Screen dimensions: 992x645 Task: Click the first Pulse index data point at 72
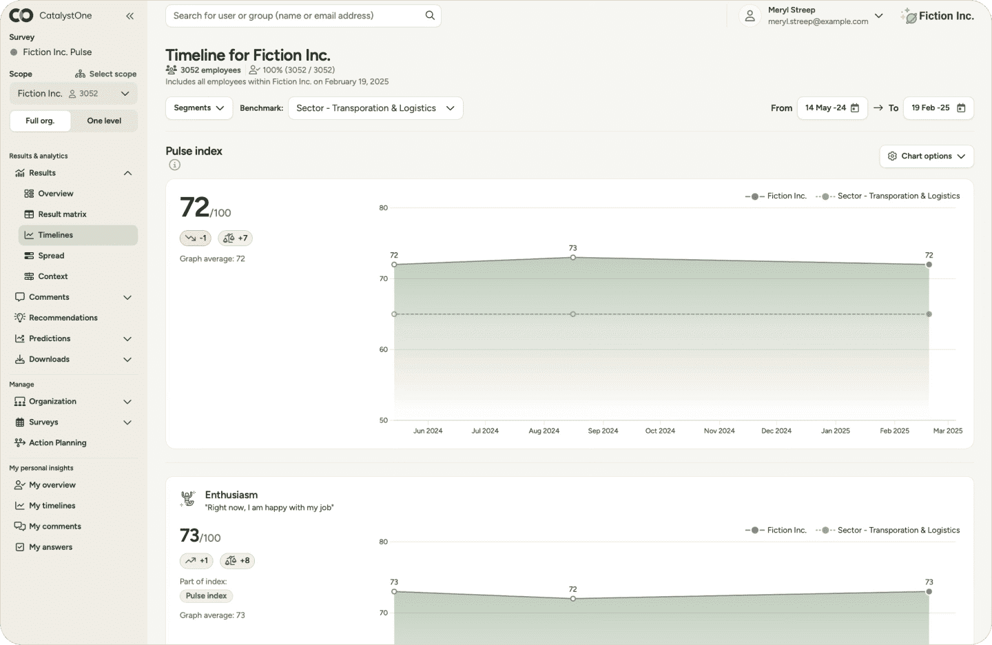pyautogui.click(x=394, y=265)
